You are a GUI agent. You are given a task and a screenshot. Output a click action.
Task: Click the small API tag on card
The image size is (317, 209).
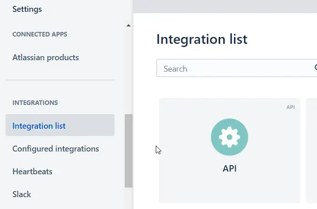click(x=291, y=107)
